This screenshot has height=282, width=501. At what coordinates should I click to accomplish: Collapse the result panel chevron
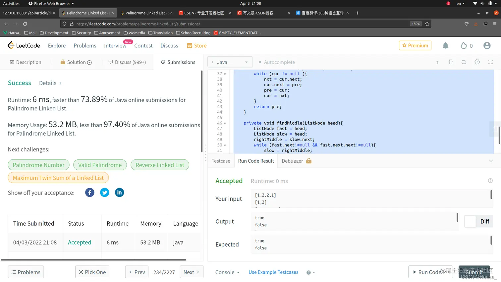pos(491,161)
